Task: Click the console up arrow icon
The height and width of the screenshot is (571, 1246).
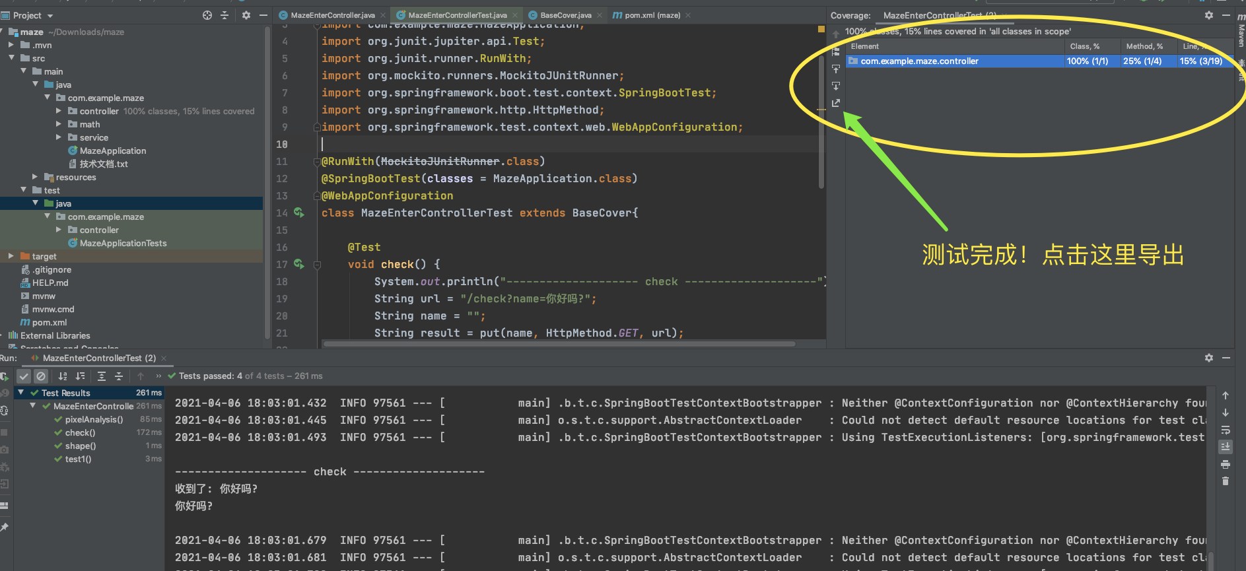Action: point(1226,395)
